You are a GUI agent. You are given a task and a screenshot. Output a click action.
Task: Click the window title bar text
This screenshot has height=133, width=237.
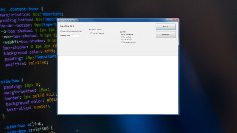(x=69, y=20)
